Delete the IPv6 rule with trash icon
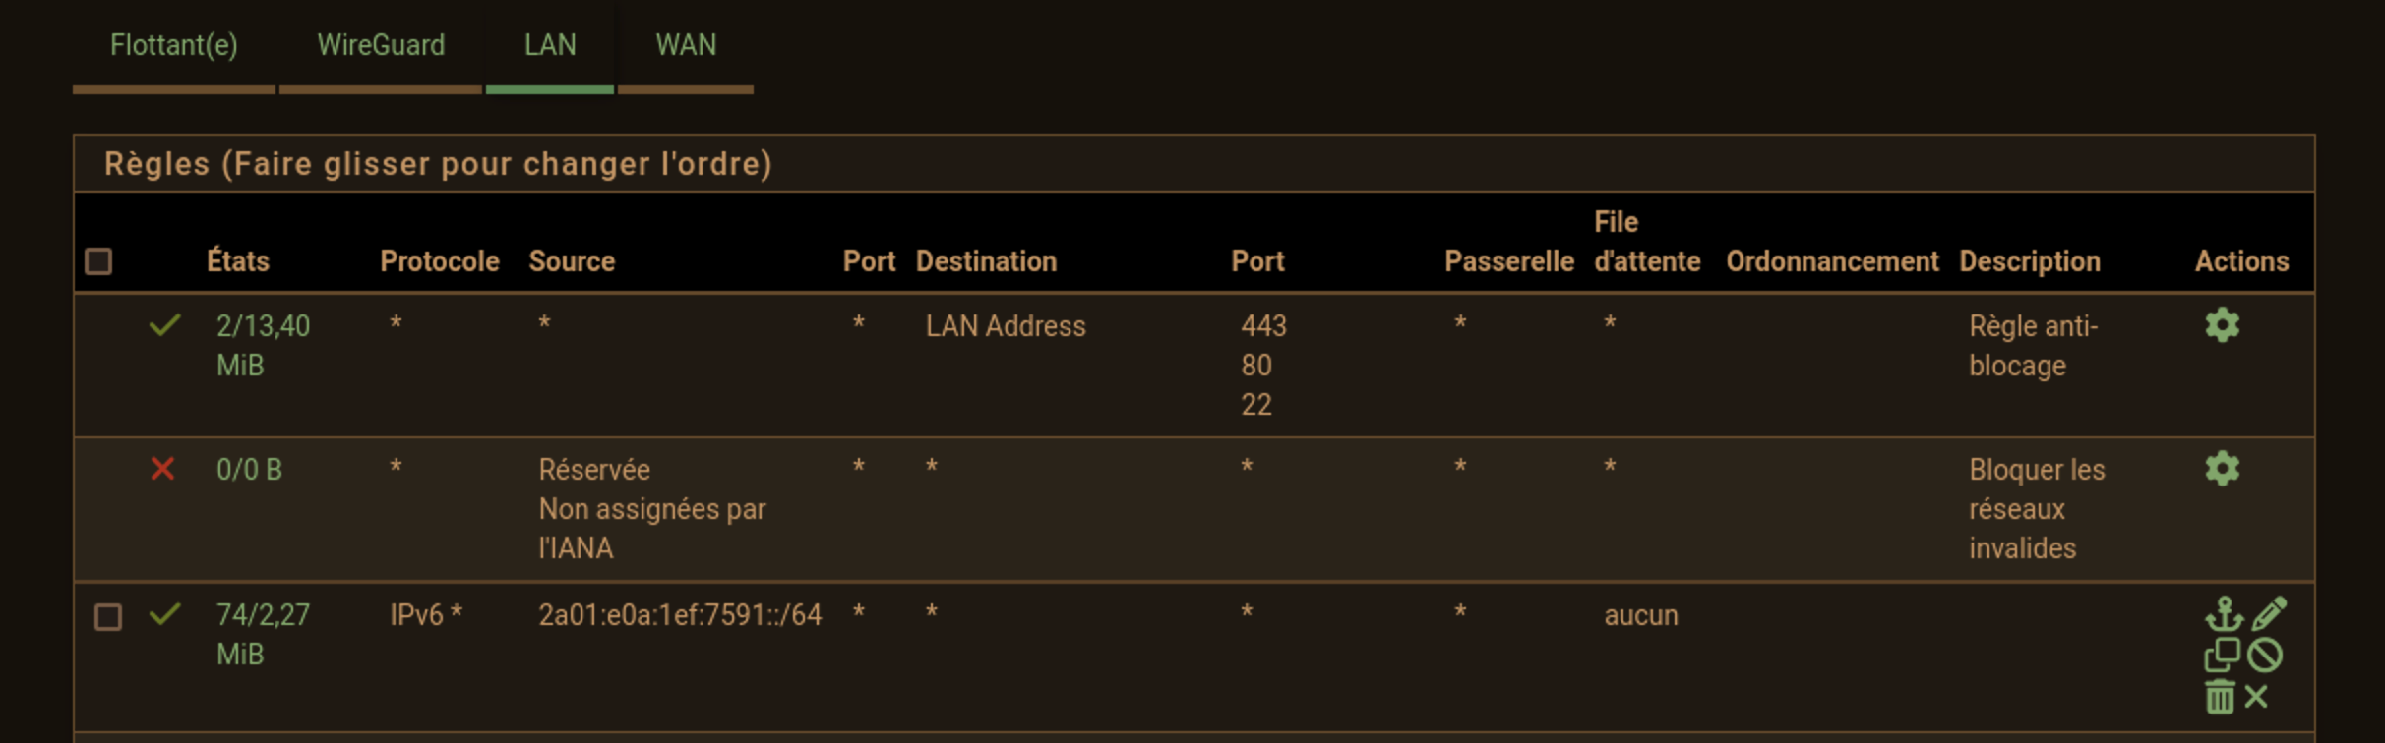 point(2220,697)
